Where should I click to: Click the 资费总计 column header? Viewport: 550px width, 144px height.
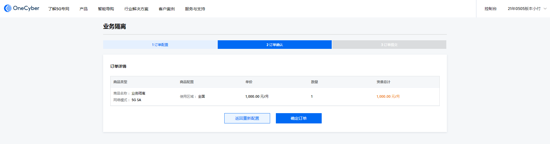tap(383, 82)
